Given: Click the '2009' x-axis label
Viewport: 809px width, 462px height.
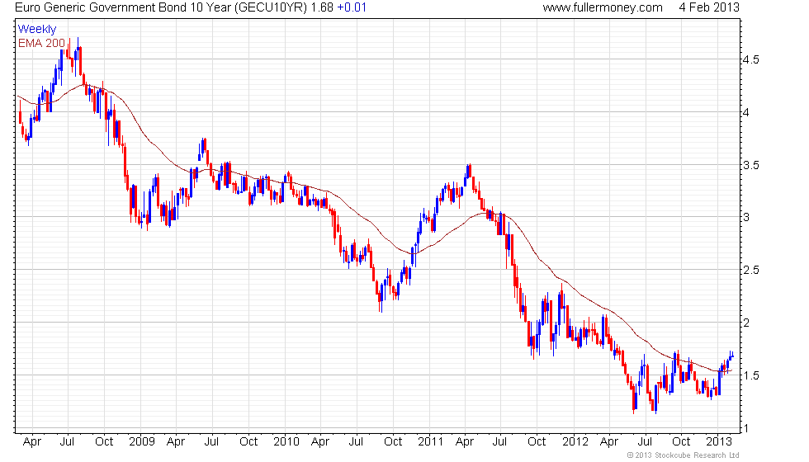Looking at the screenshot, I should point(142,442).
